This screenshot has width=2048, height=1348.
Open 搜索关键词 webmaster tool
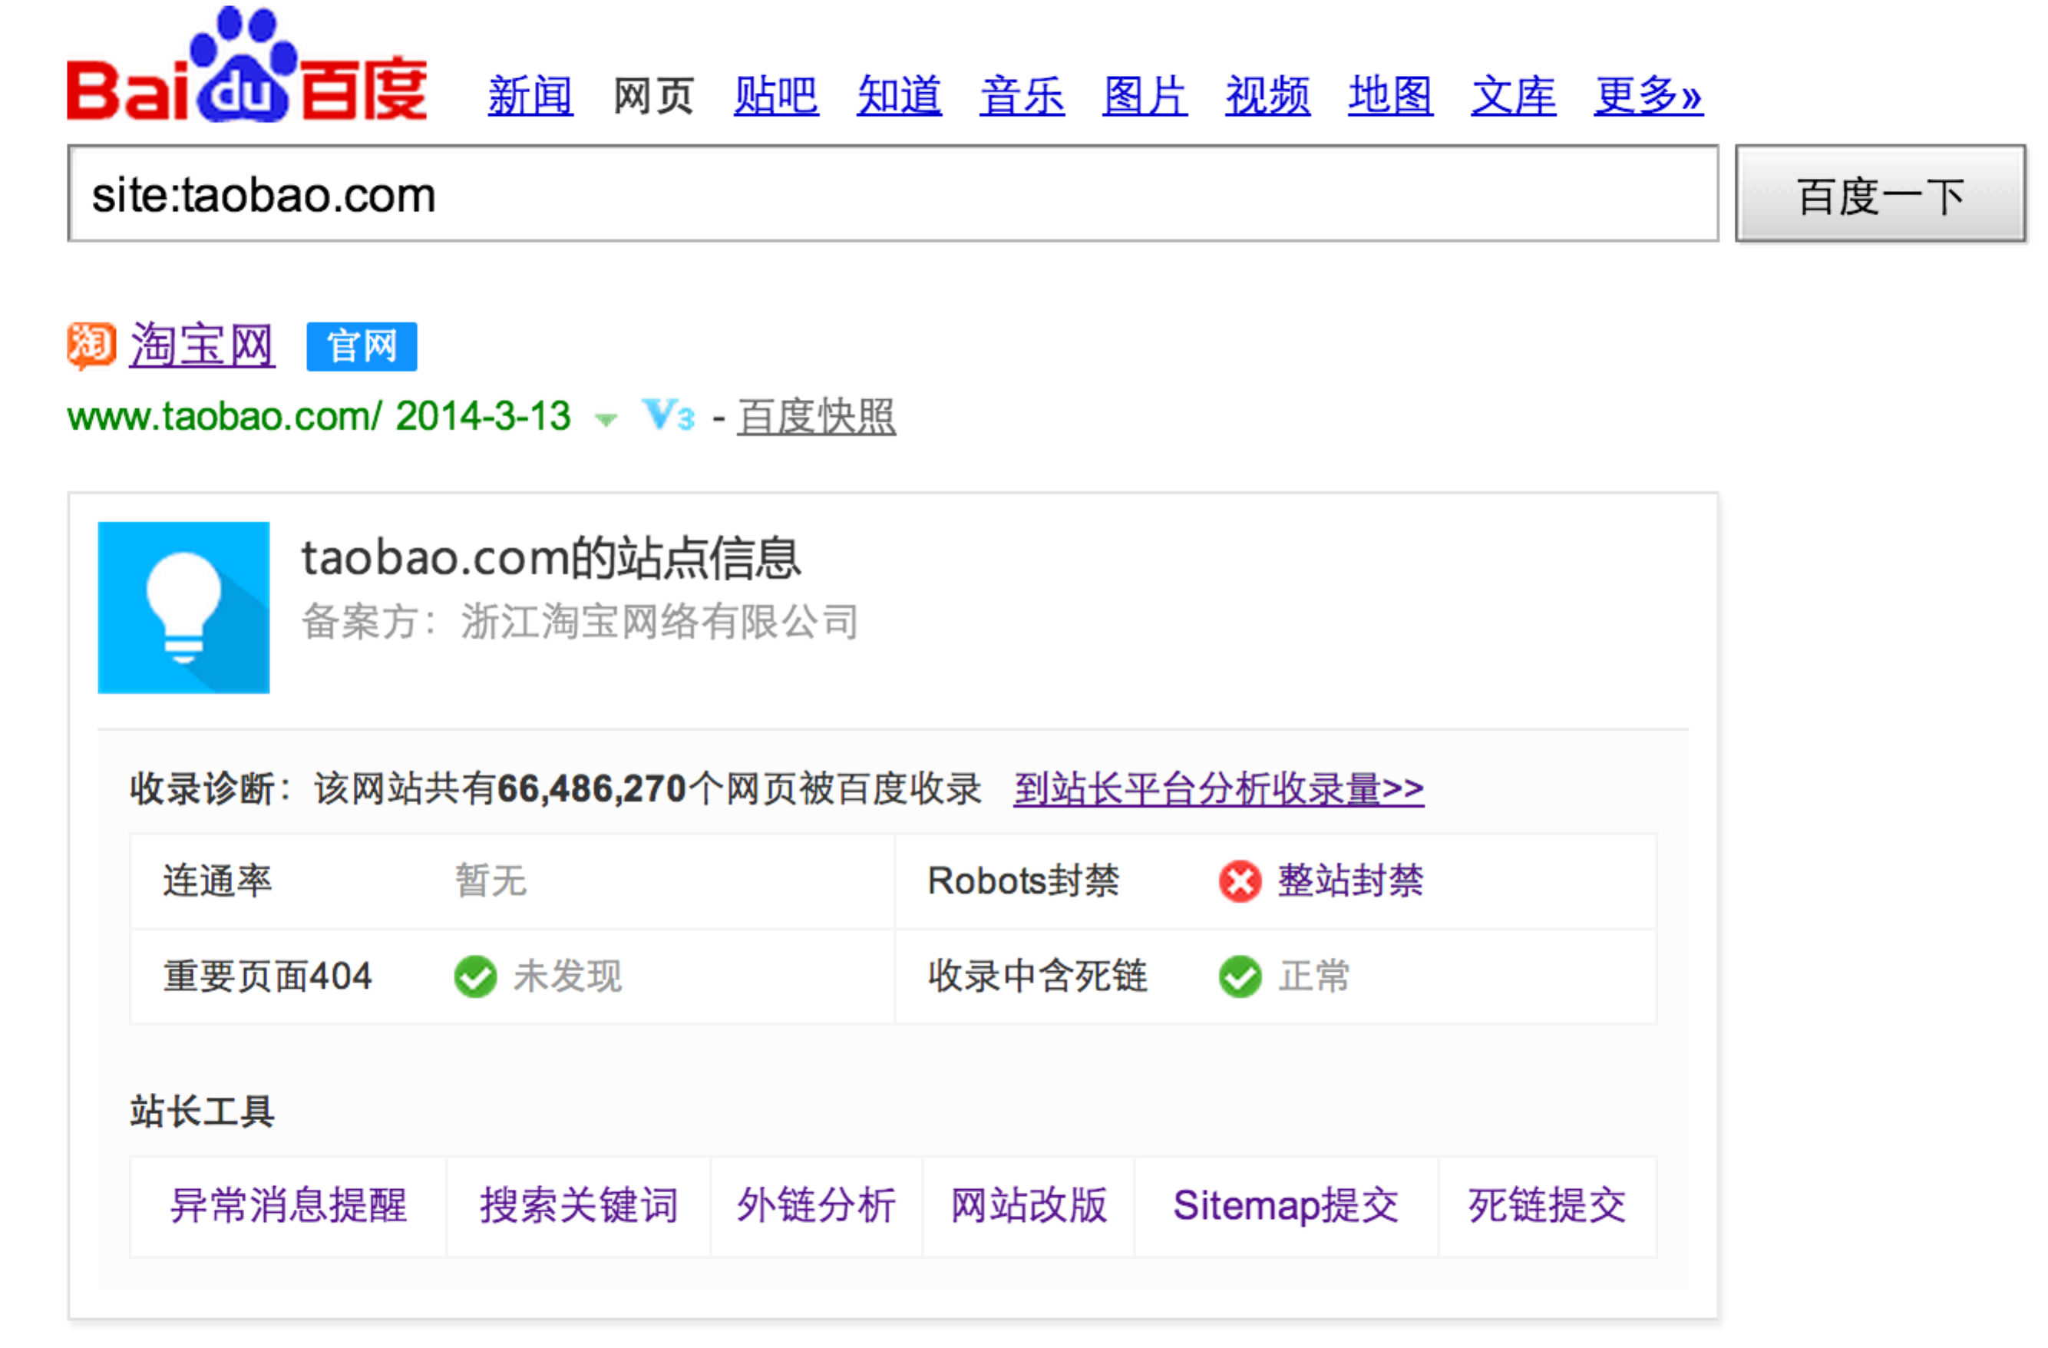click(579, 1206)
